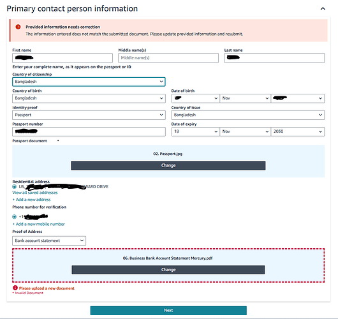Select the +1 phone number radio button
Viewport: 338px width, 319px height.
[x=15, y=216]
